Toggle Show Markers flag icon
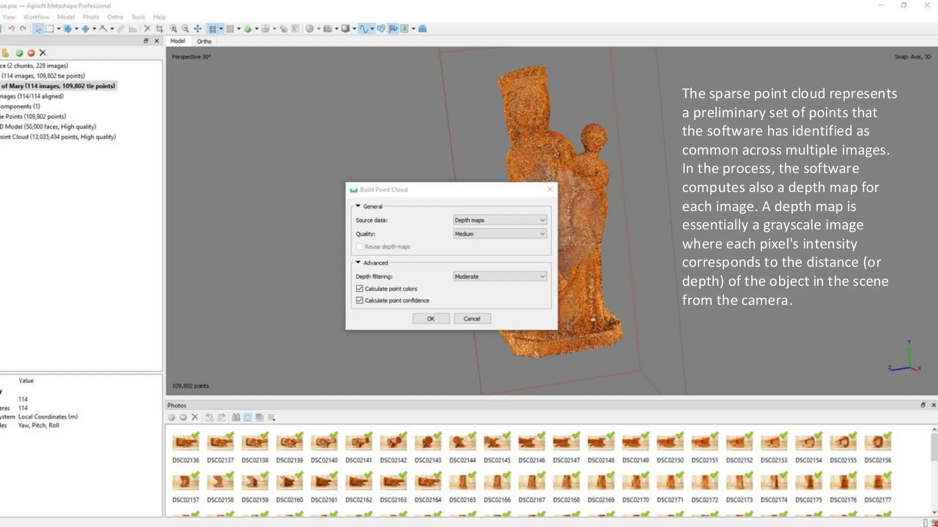The height and width of the screenshot is (527, 938). [x=393, y=29]
